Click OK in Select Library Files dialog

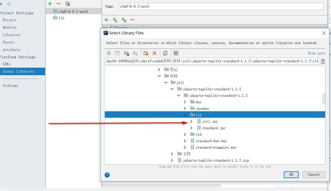click(291, 175)
